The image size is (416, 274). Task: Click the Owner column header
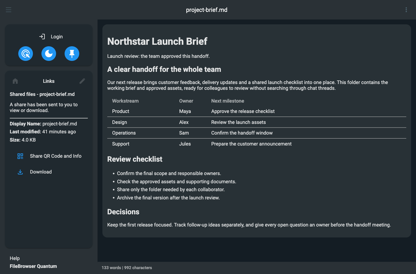pos(186,101)
